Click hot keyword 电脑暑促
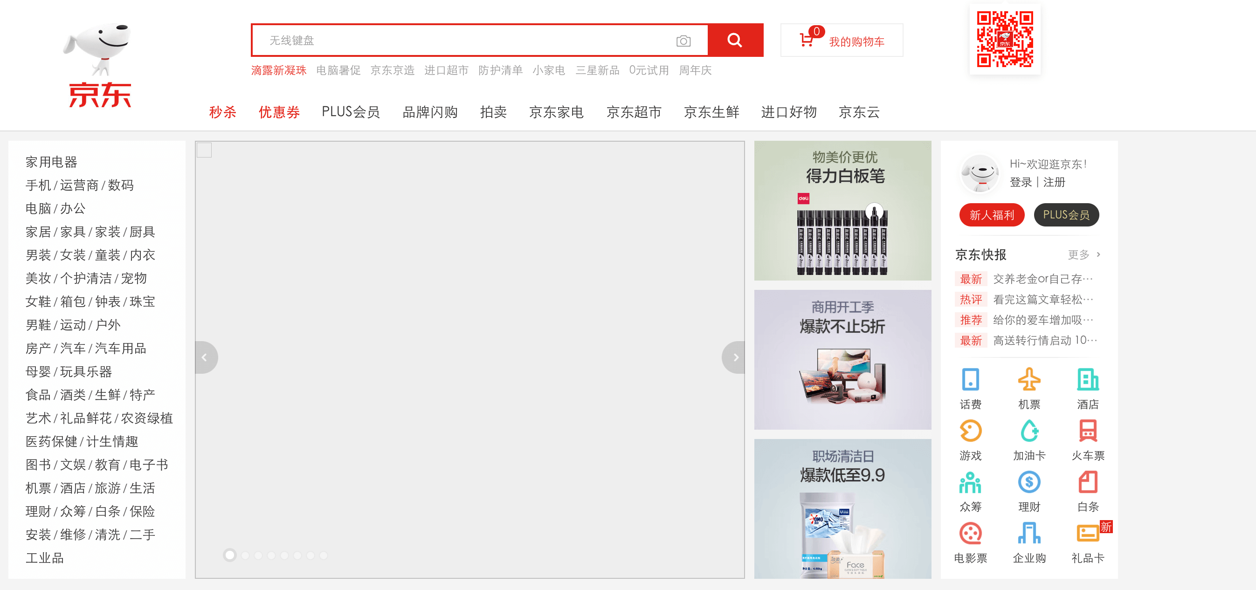Image resolution: width=1256 pixels, height=590 pixels. pyautogui.click(x=338, y=70)
